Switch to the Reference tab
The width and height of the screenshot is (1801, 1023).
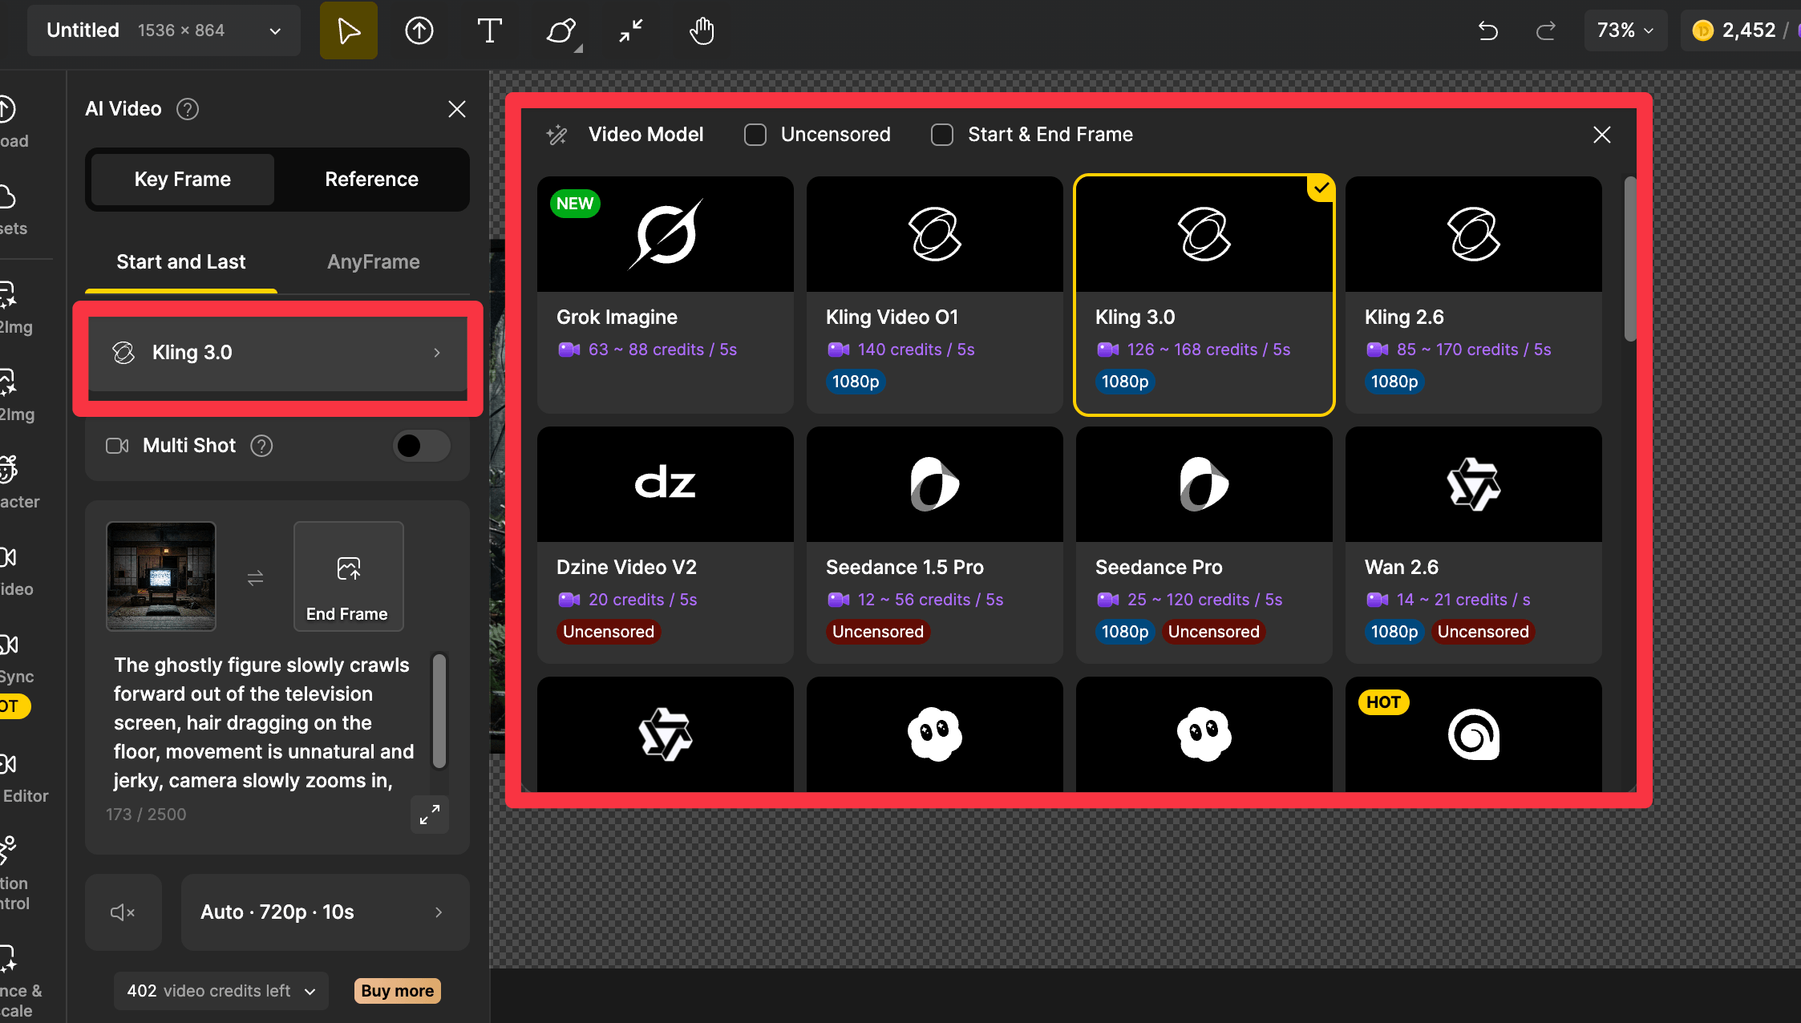pyautogui.click(x=371, y=180)
